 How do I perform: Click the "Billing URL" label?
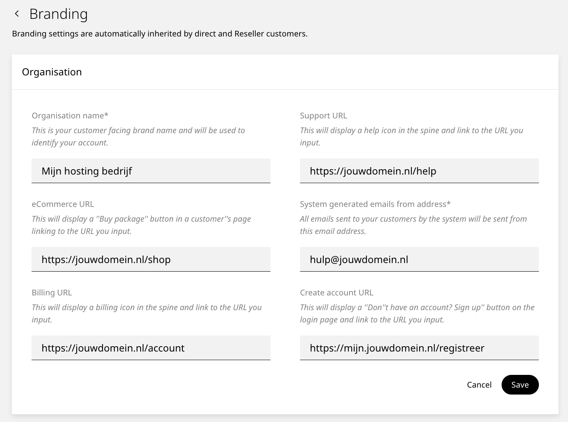tap(52, 293)
